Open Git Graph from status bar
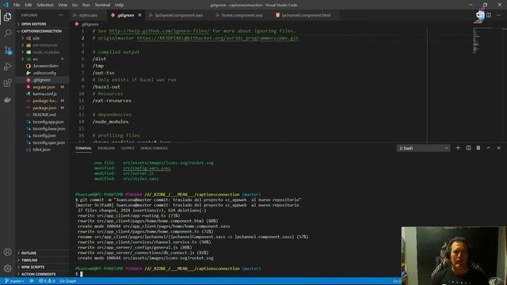507x285 pixels. pyautogui.click(x=68, y=281)
